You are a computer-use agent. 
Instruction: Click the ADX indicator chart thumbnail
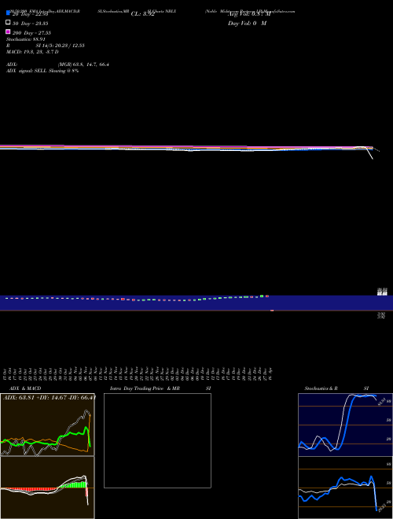coord(47,425)
